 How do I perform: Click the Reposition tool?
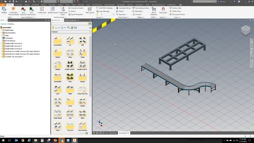(x=138, y=11)
